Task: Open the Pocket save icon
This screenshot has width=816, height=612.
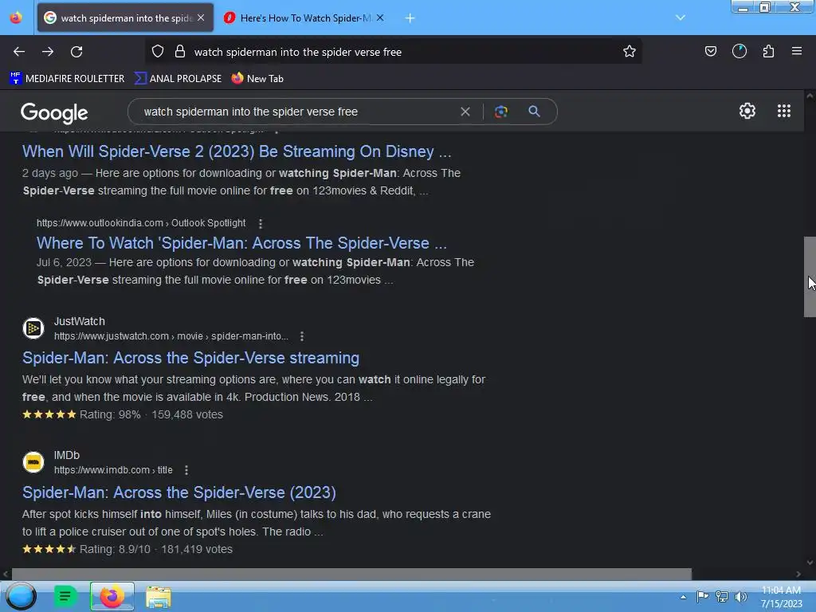Action: click(710, 51)
